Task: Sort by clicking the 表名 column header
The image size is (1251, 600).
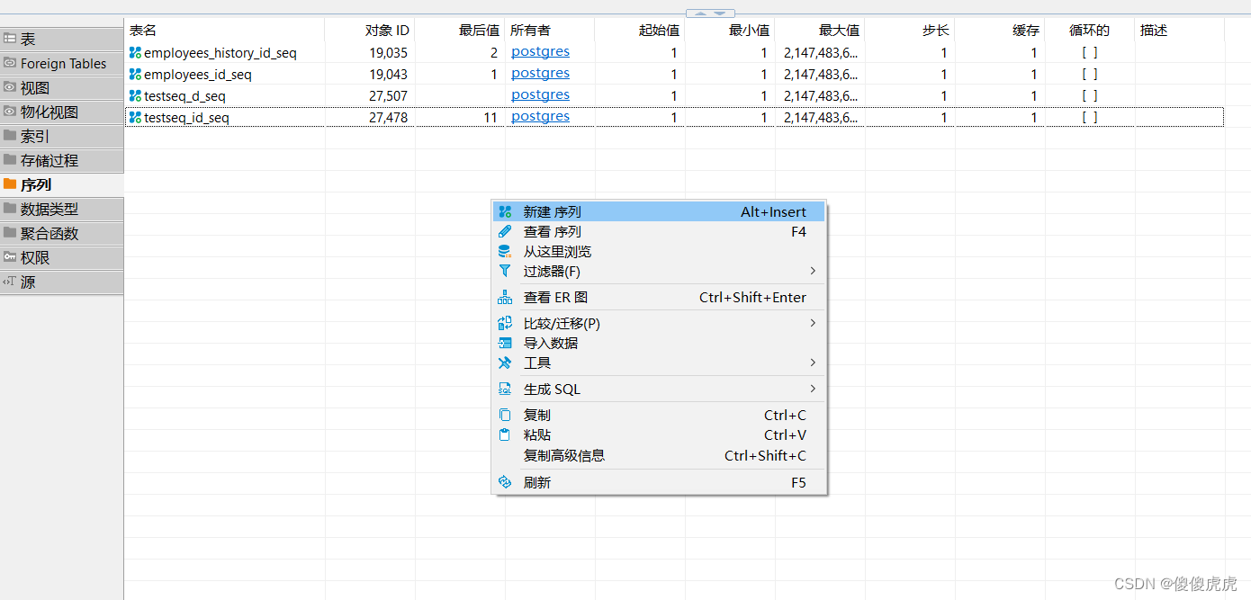Action: pyautogui.click(x=140, y=30)
